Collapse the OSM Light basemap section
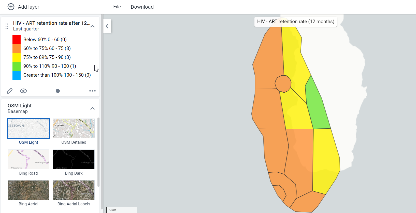Screen dimensions: 416x213 pos(93,108)
